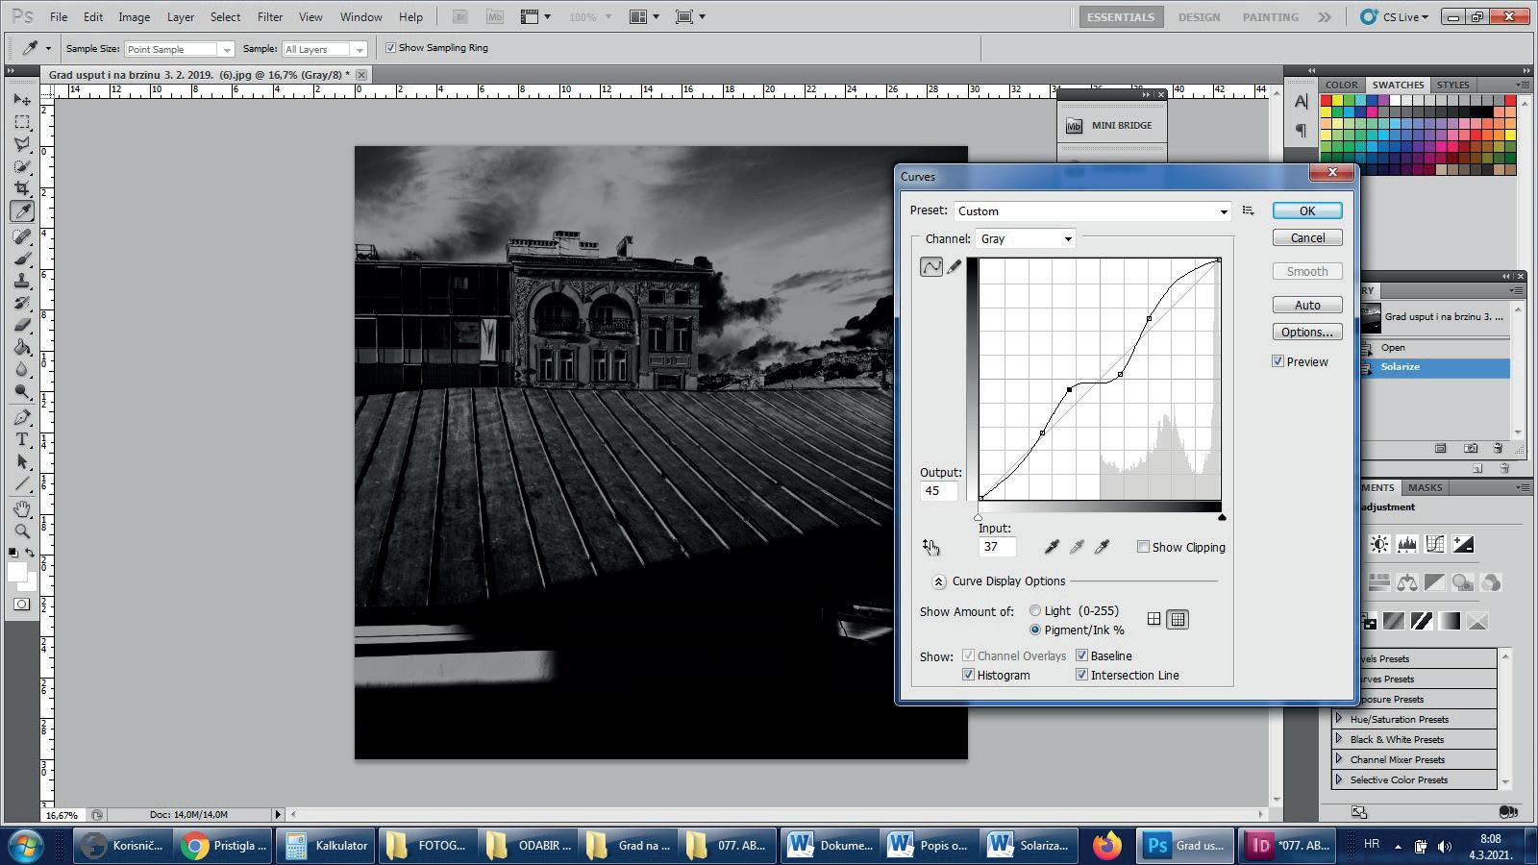The image size is (1538, 865).
Task: Select the Hand tool
Action: 22,508
